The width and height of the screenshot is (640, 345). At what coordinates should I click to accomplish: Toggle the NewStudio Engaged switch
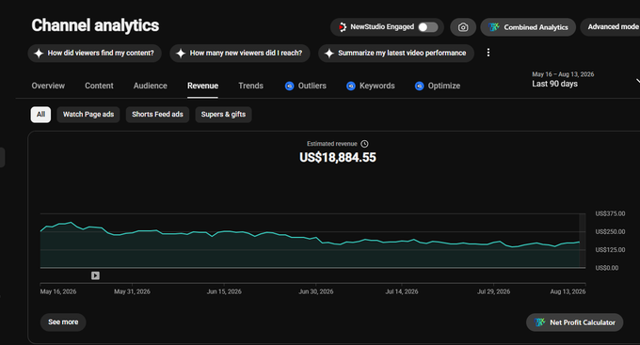coord(427,27)
